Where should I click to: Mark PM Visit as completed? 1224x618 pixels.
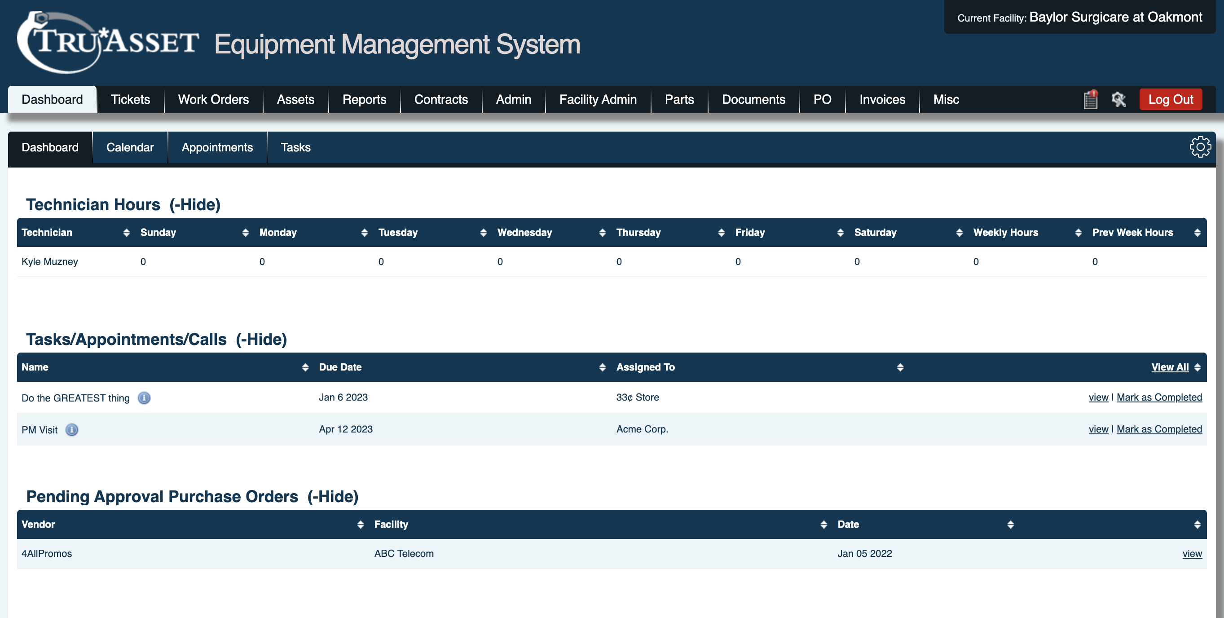[x=1159, y=429]
